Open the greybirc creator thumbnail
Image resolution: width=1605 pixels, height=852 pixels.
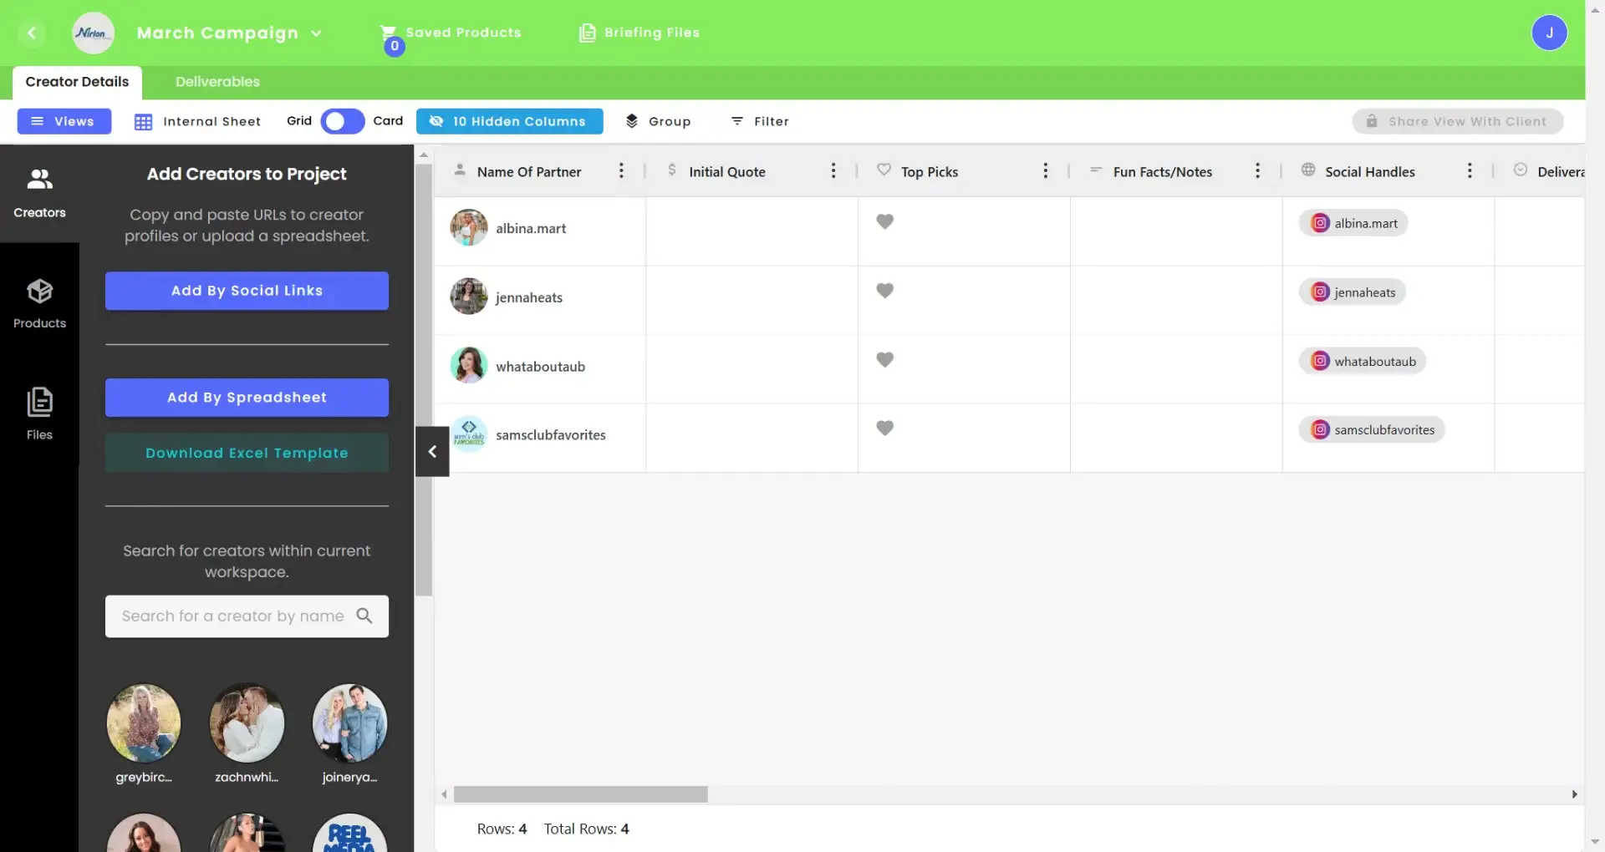[x=143, y=723]
